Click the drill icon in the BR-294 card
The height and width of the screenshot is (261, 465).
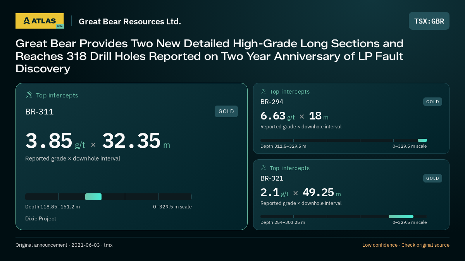tap(263, 92)
